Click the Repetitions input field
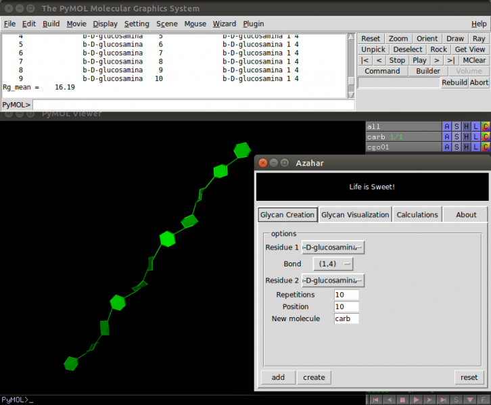 [346, 295]
